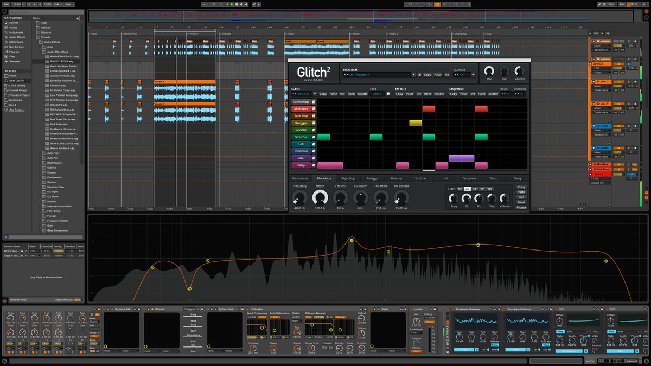Stop playback with the transport Stop button
This screenshot has height=366, width=651.
[237, 4]
